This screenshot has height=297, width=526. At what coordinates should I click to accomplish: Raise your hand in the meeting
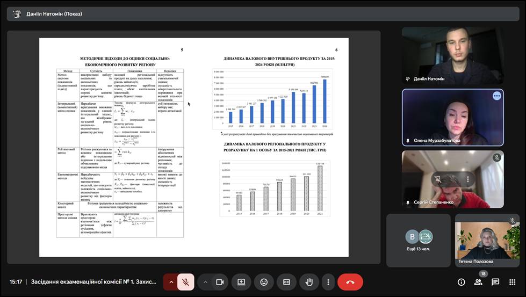[309, 282]
